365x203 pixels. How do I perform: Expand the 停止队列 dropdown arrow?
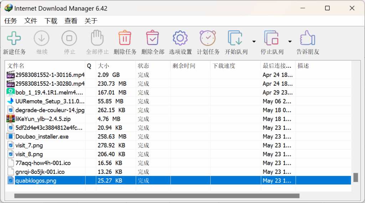290,42
